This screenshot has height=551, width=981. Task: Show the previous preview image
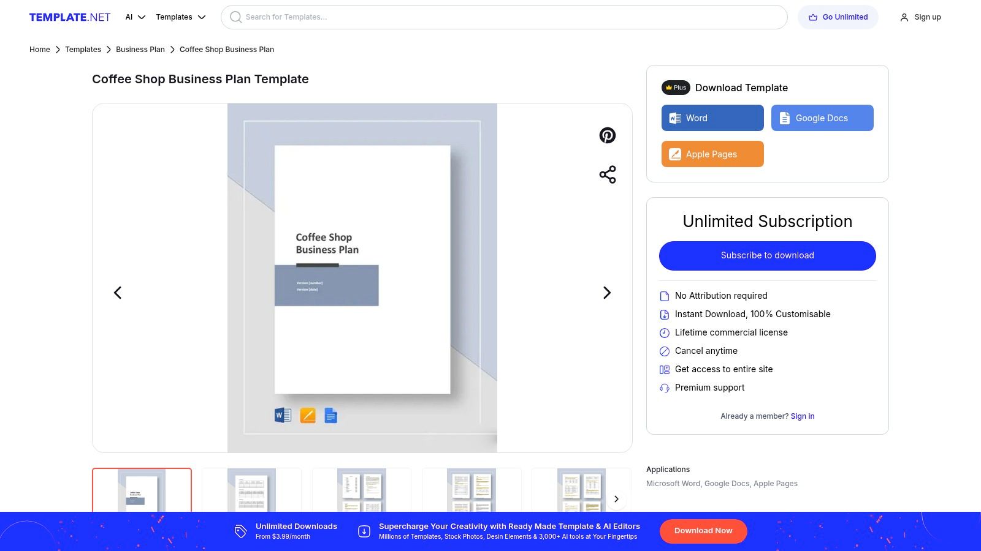118,293
